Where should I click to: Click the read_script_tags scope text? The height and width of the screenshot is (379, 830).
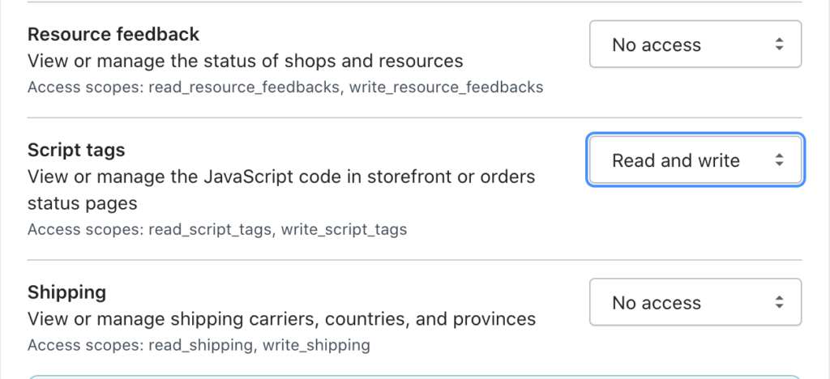[x=214, y=229]
